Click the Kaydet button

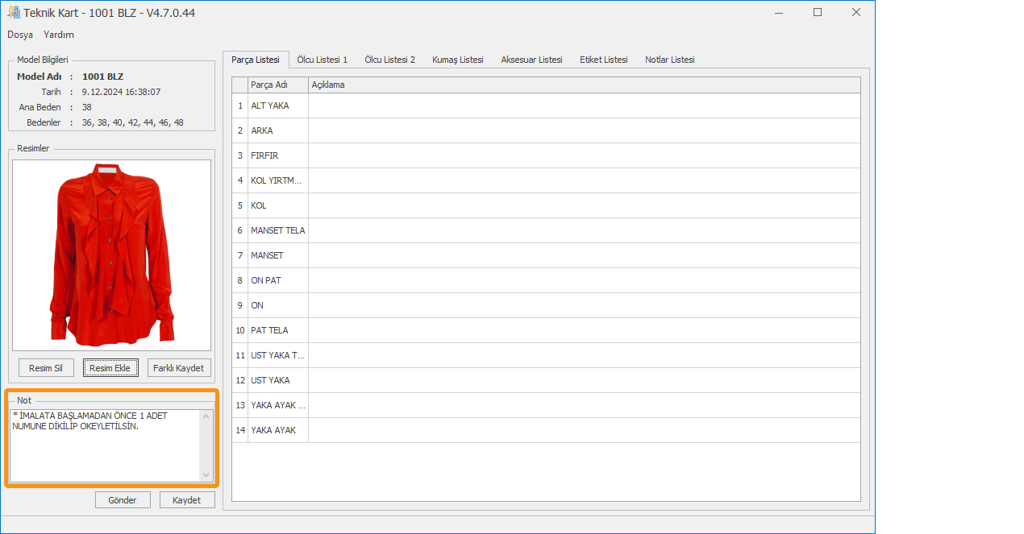tap(187, 500)
